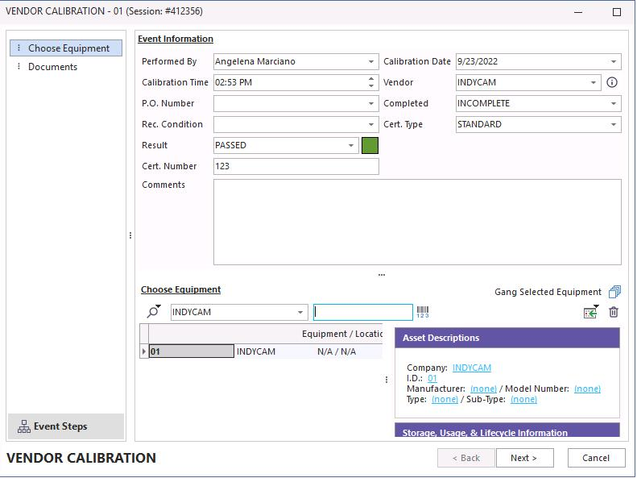Screen dimensions: 637x478
Task: Click the green result color swatch
Action: coord(370,146)
